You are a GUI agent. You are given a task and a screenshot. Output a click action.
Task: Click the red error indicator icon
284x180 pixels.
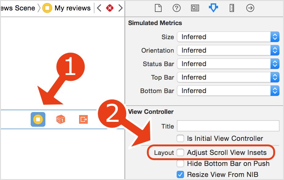click(x=110, y=8)
